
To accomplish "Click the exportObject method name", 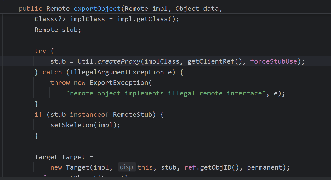I will (97, 9).
